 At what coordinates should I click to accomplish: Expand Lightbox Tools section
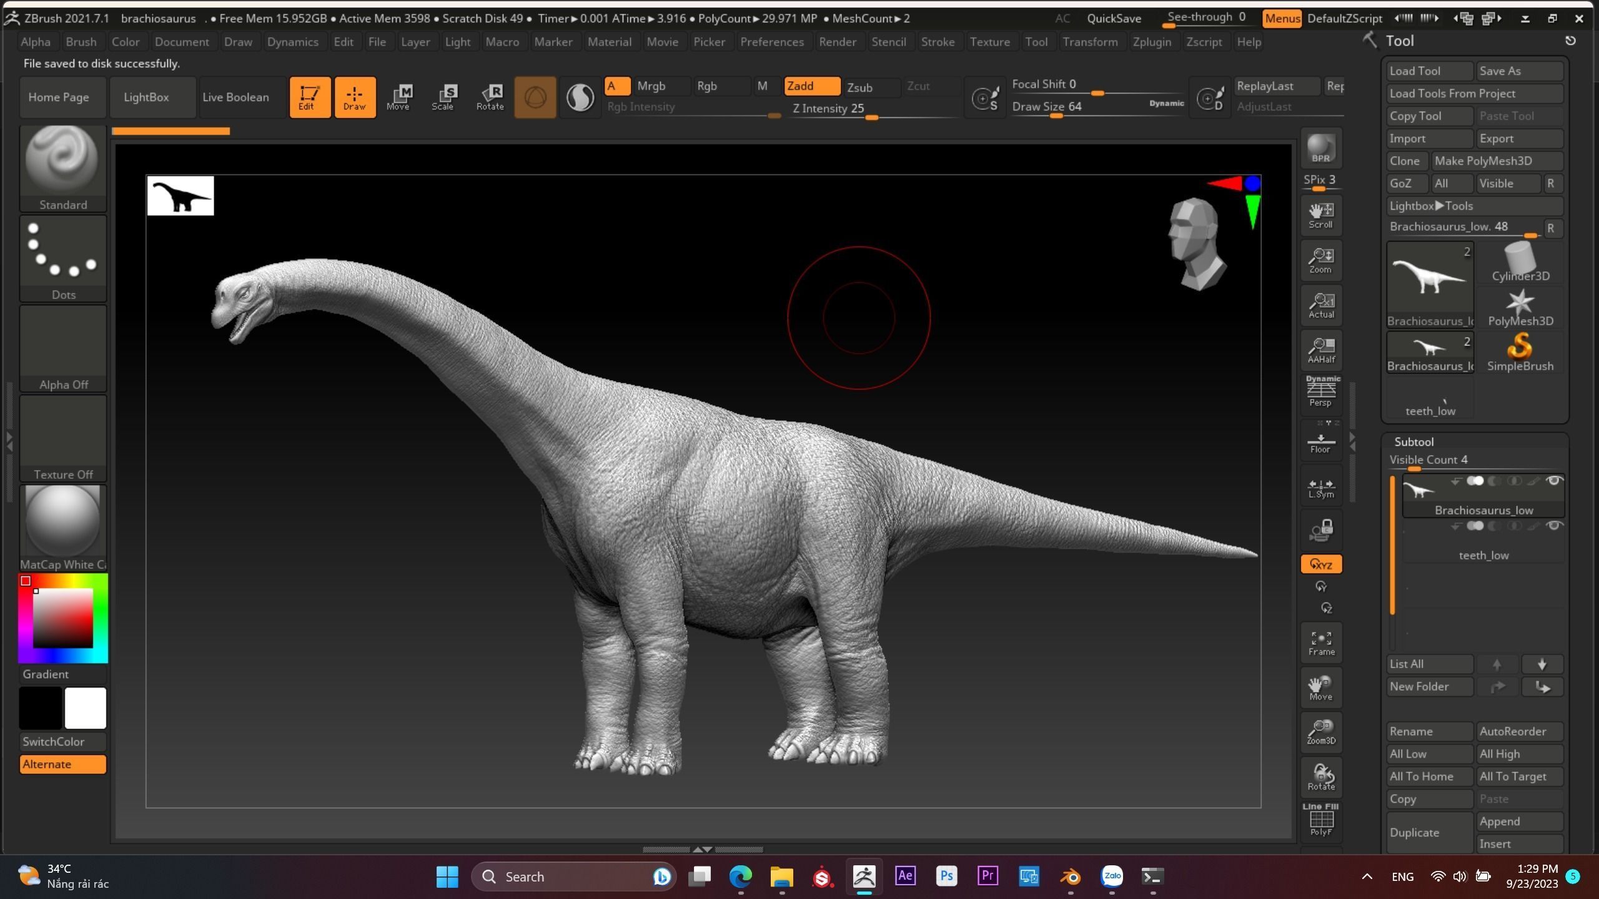click(1474, 206)
